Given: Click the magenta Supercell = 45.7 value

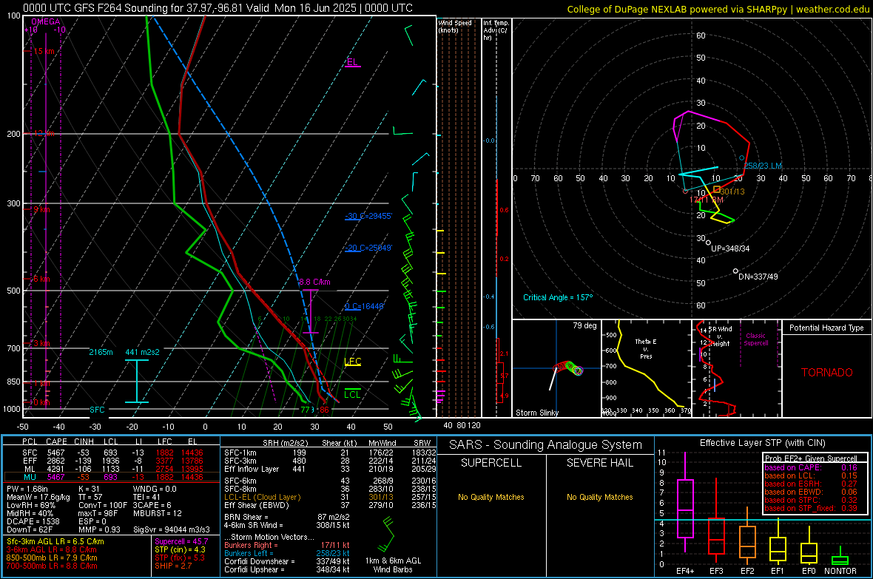Looking at the screenshot, I should 181,542.
